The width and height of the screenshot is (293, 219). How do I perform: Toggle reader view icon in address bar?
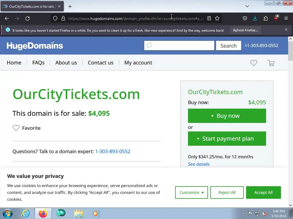[209, 19]
